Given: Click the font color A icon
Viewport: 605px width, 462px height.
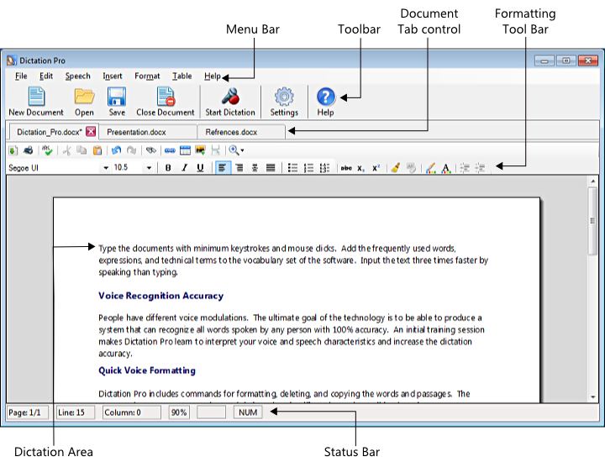Looking at the screenshot, I should (446, 168).
